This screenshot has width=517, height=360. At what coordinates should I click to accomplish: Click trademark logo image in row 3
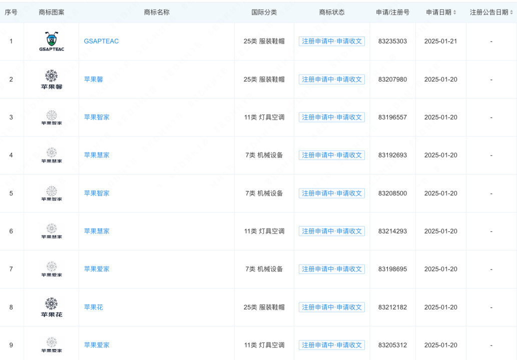[51, 117]
